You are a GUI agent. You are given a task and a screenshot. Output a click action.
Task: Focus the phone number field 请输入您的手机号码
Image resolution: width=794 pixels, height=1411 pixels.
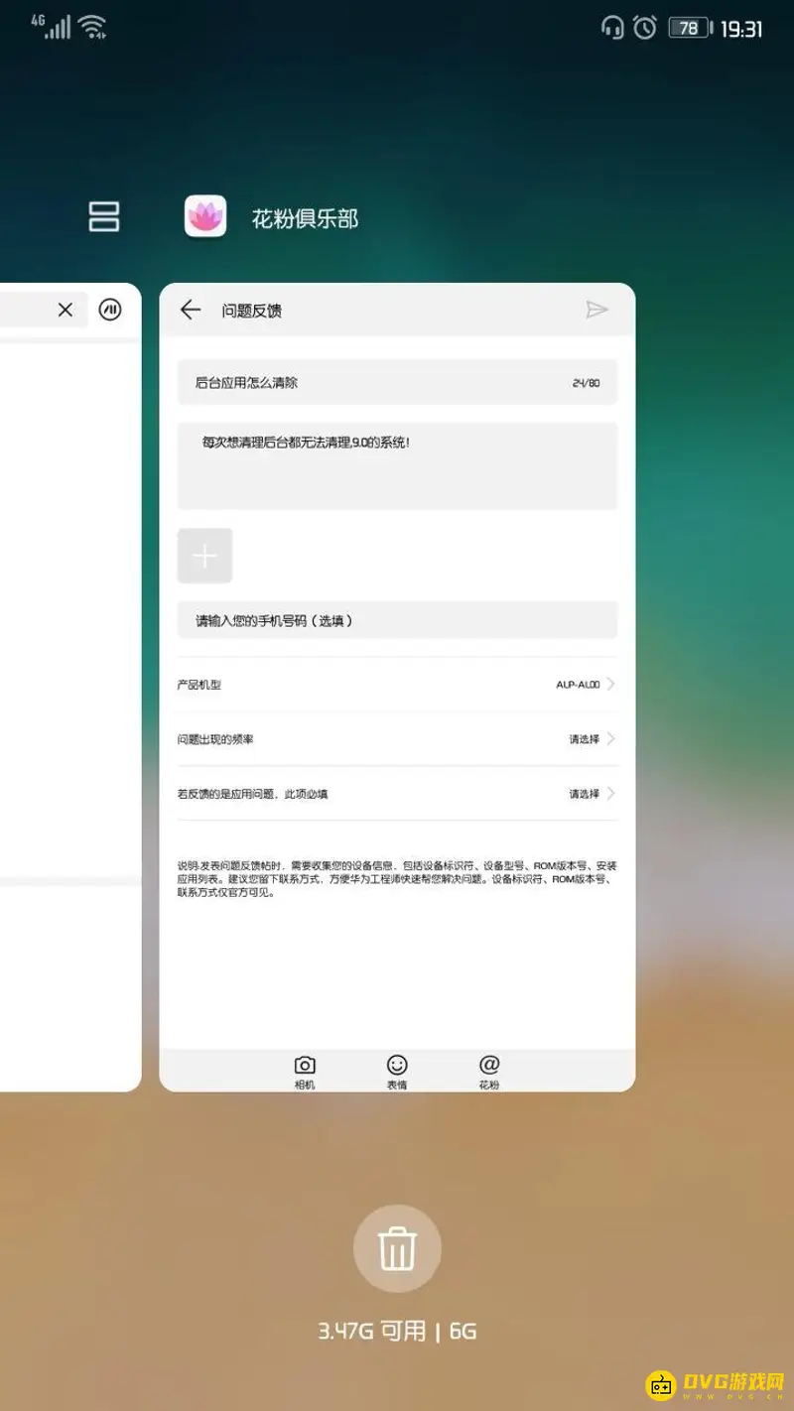coord(397,620)
